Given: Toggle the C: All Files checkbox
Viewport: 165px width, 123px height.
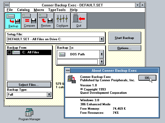Looking at the screenshot, I should [x=9, y=52].
